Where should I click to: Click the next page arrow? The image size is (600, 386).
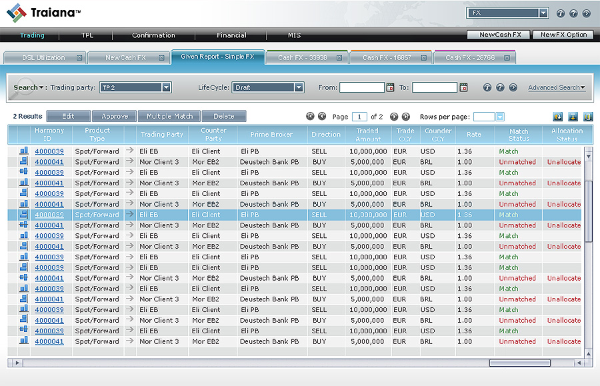click(394, 117)
